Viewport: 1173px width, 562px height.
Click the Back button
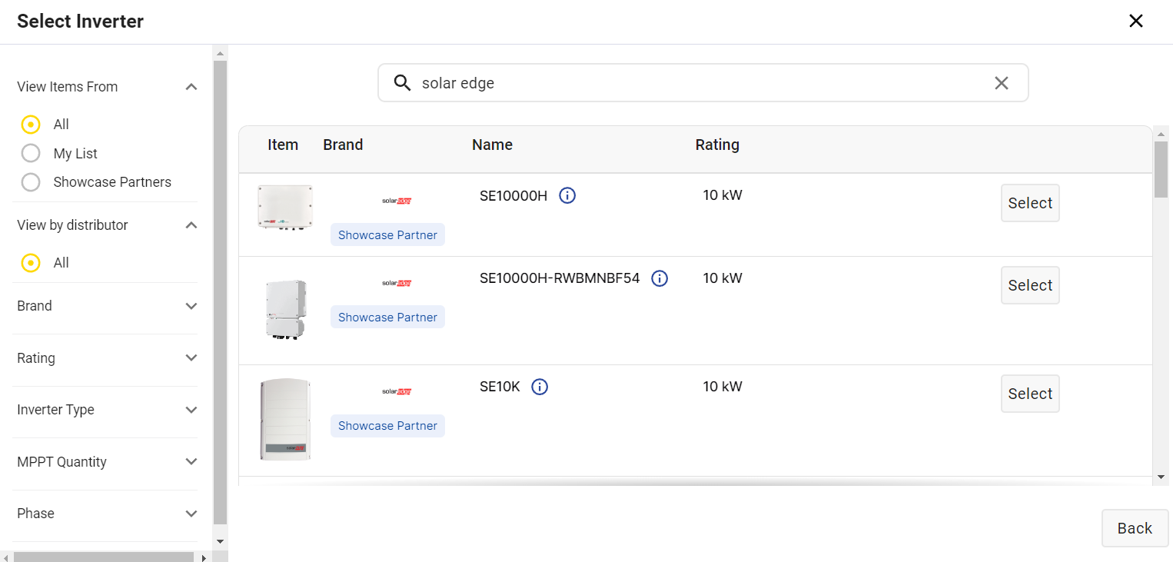pyautogui.click(x=1135, y=528)
